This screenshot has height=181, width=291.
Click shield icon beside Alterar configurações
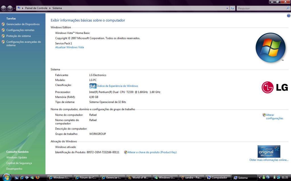(x=264, y=115)
